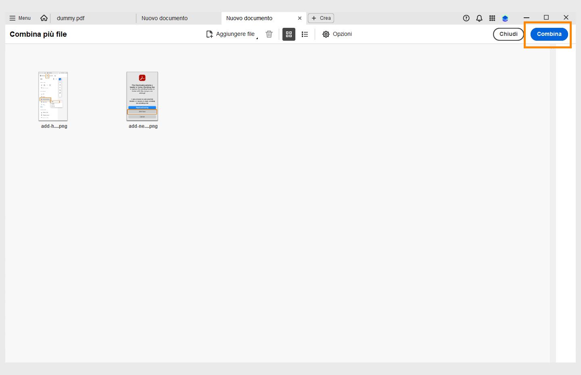Open the apps grid icon
The image size is (581, 375).
[492, 18]
